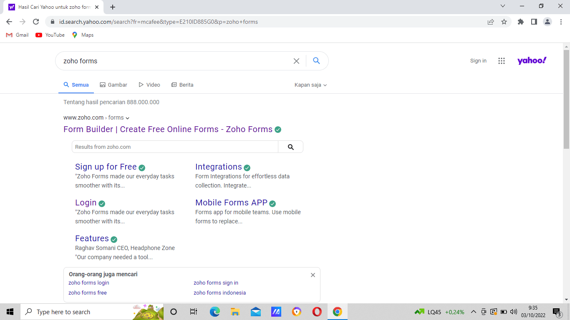
Task: Select the Semua results tab
Action: pyautogui.click(x=76, y=85)
